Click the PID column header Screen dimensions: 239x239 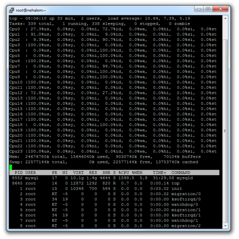coord(19,173)
